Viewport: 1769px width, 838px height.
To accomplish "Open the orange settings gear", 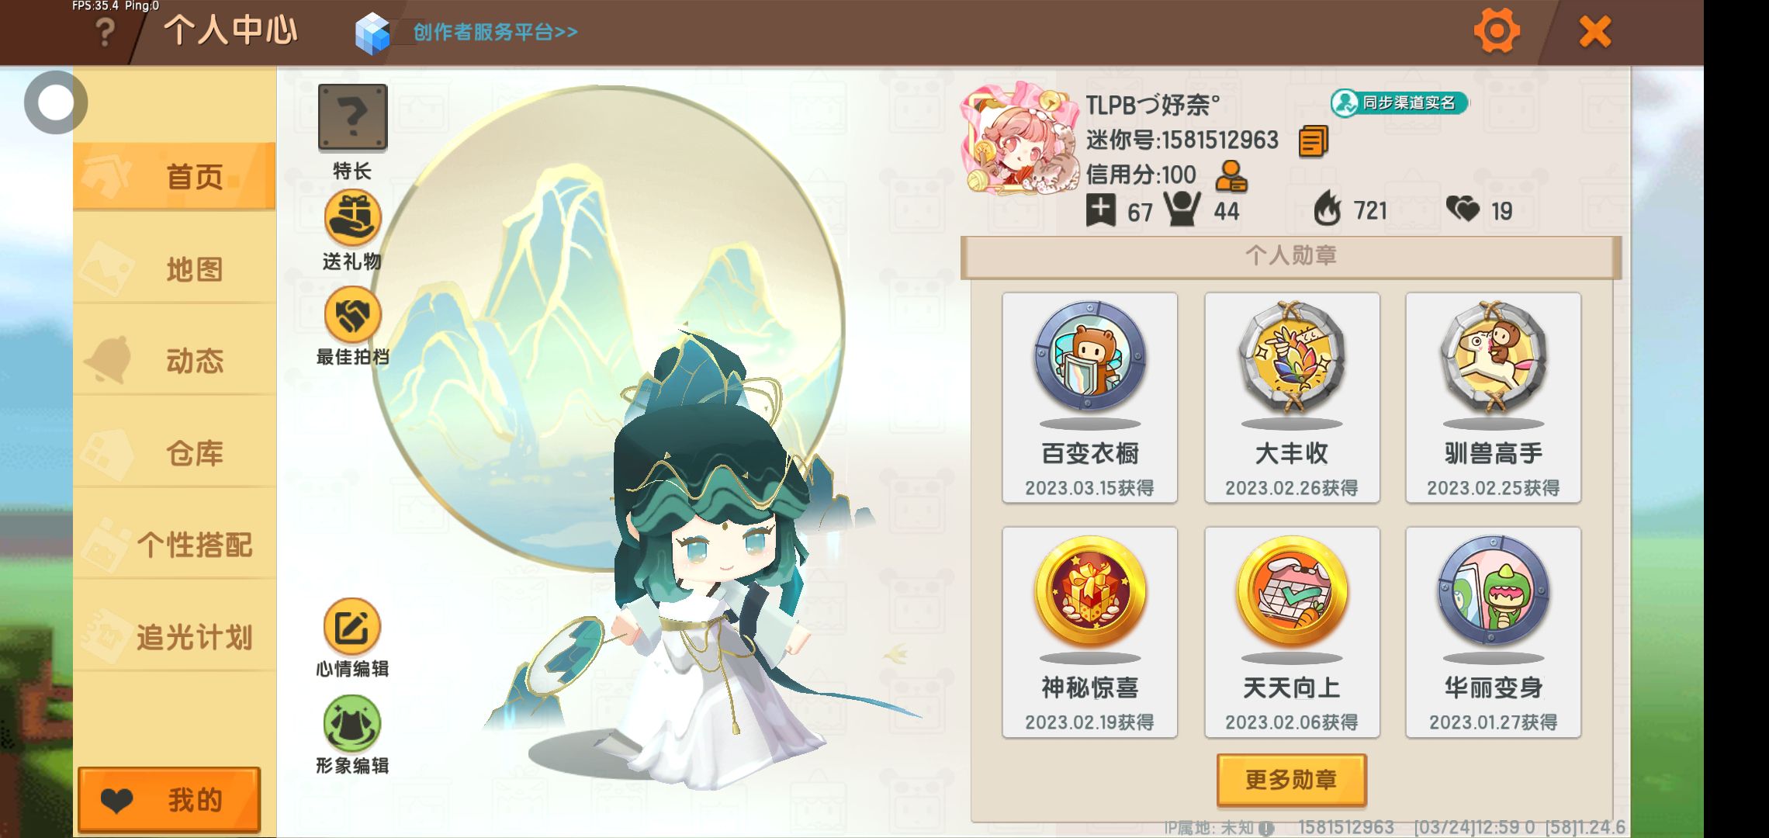I will 1497,32.
